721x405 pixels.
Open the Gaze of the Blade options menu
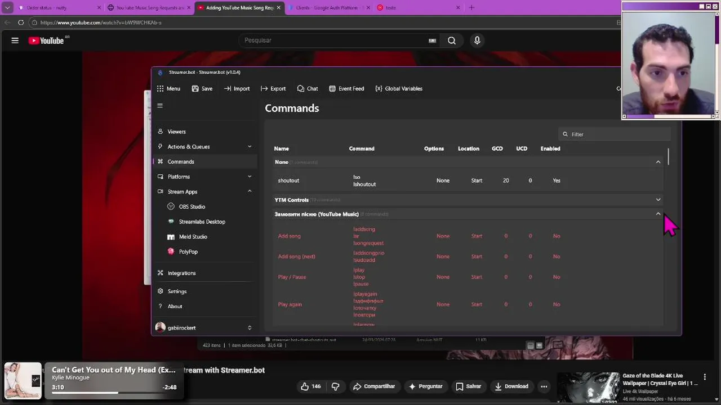(705, 377)
